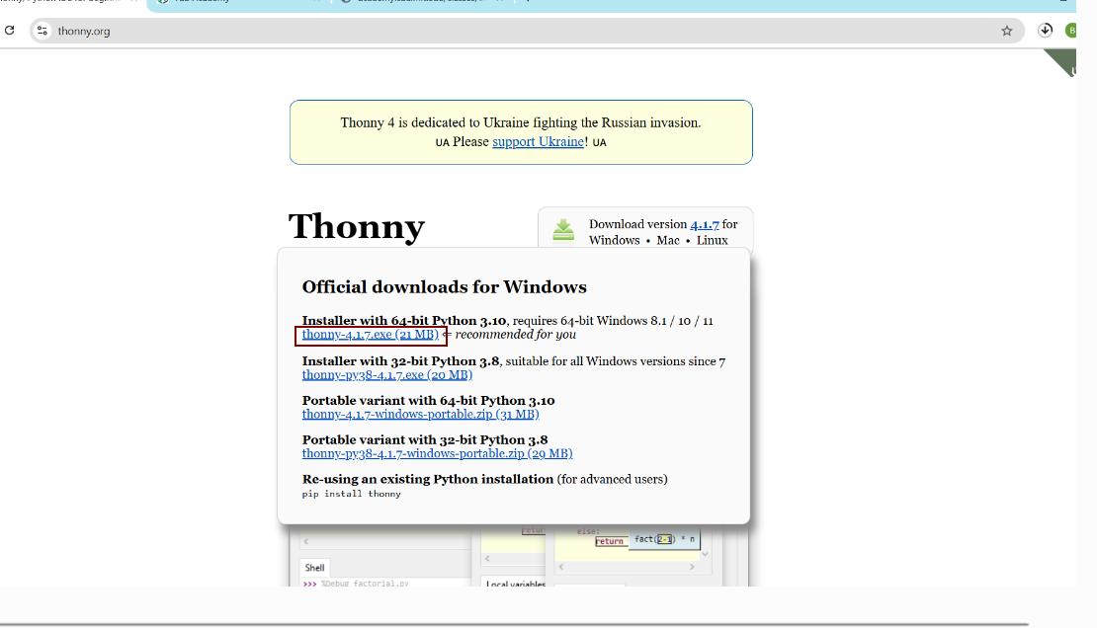This screenshot has width=1097, height=628.
Task: Click Installer with 32-bit Python 3.8 text
Action: click(x=401, y=360)
